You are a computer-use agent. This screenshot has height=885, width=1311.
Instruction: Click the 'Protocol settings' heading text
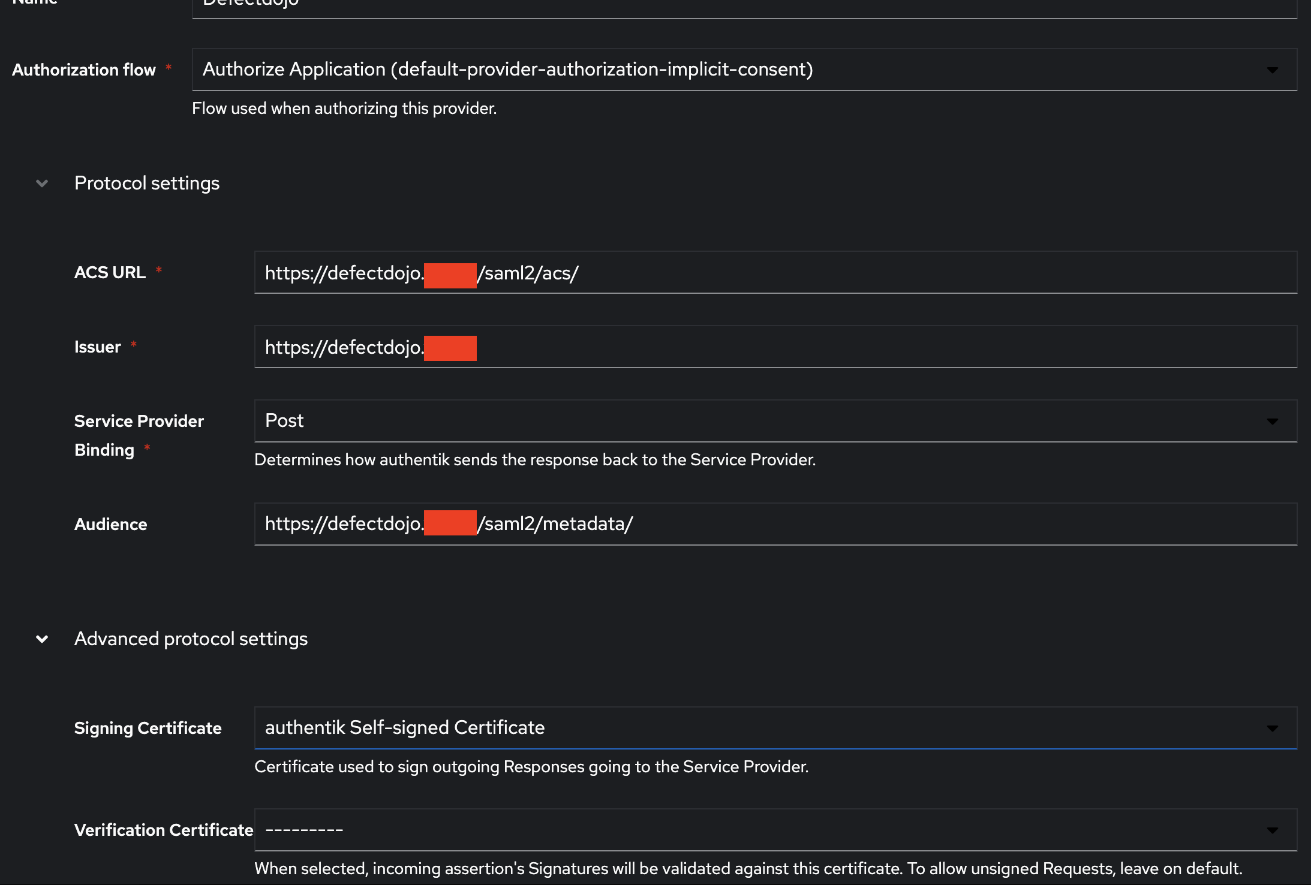147,183
